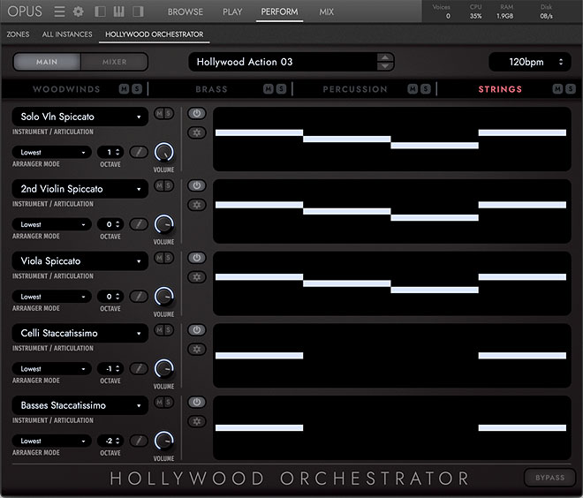The image size is (583, 498).
Task: Switch to the BROWSE tab
Action: 185,11
